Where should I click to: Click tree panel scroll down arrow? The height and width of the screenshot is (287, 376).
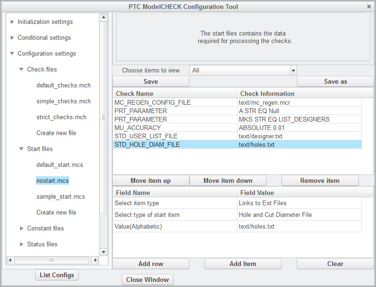tap(103, 252)
